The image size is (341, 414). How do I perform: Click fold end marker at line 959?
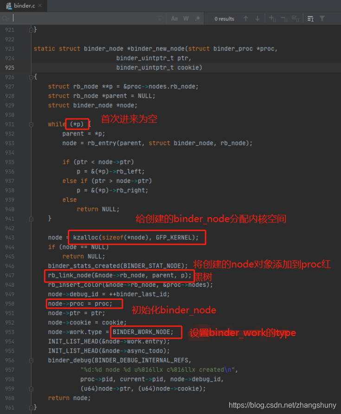(31, 388)
